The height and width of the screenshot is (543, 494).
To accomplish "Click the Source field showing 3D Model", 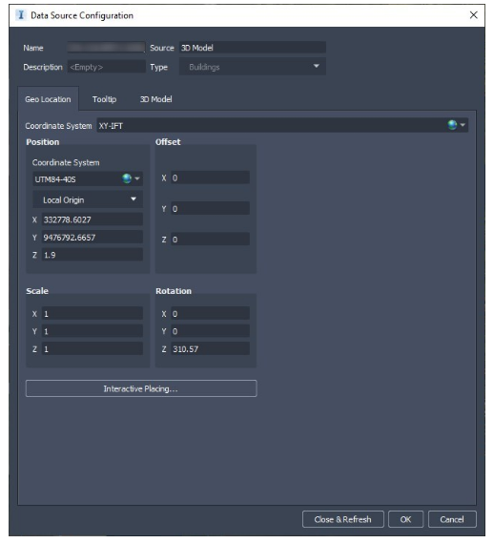I will 253,48.
